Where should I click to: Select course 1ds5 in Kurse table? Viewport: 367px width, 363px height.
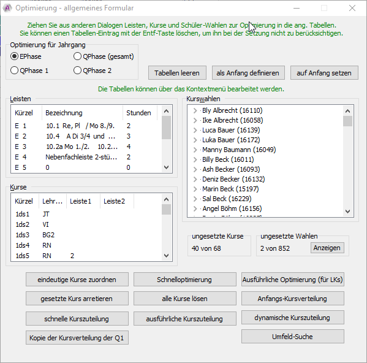tap(86, 256)
